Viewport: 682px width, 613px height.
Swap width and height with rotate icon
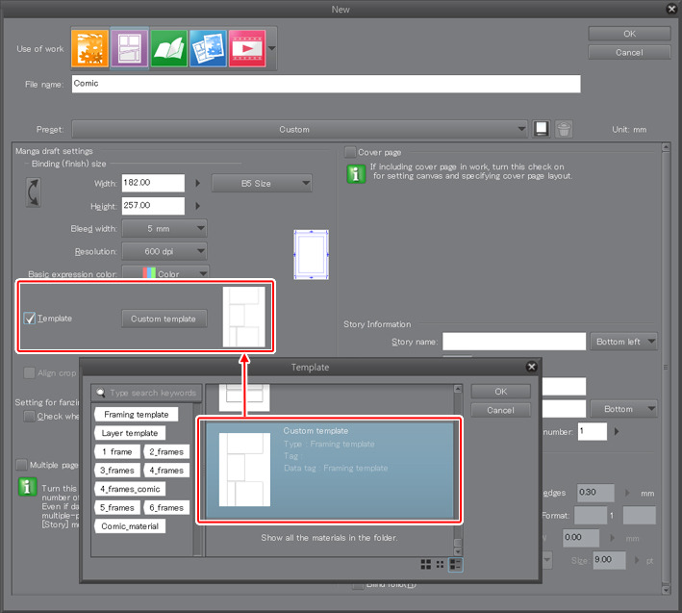(33, 192)
